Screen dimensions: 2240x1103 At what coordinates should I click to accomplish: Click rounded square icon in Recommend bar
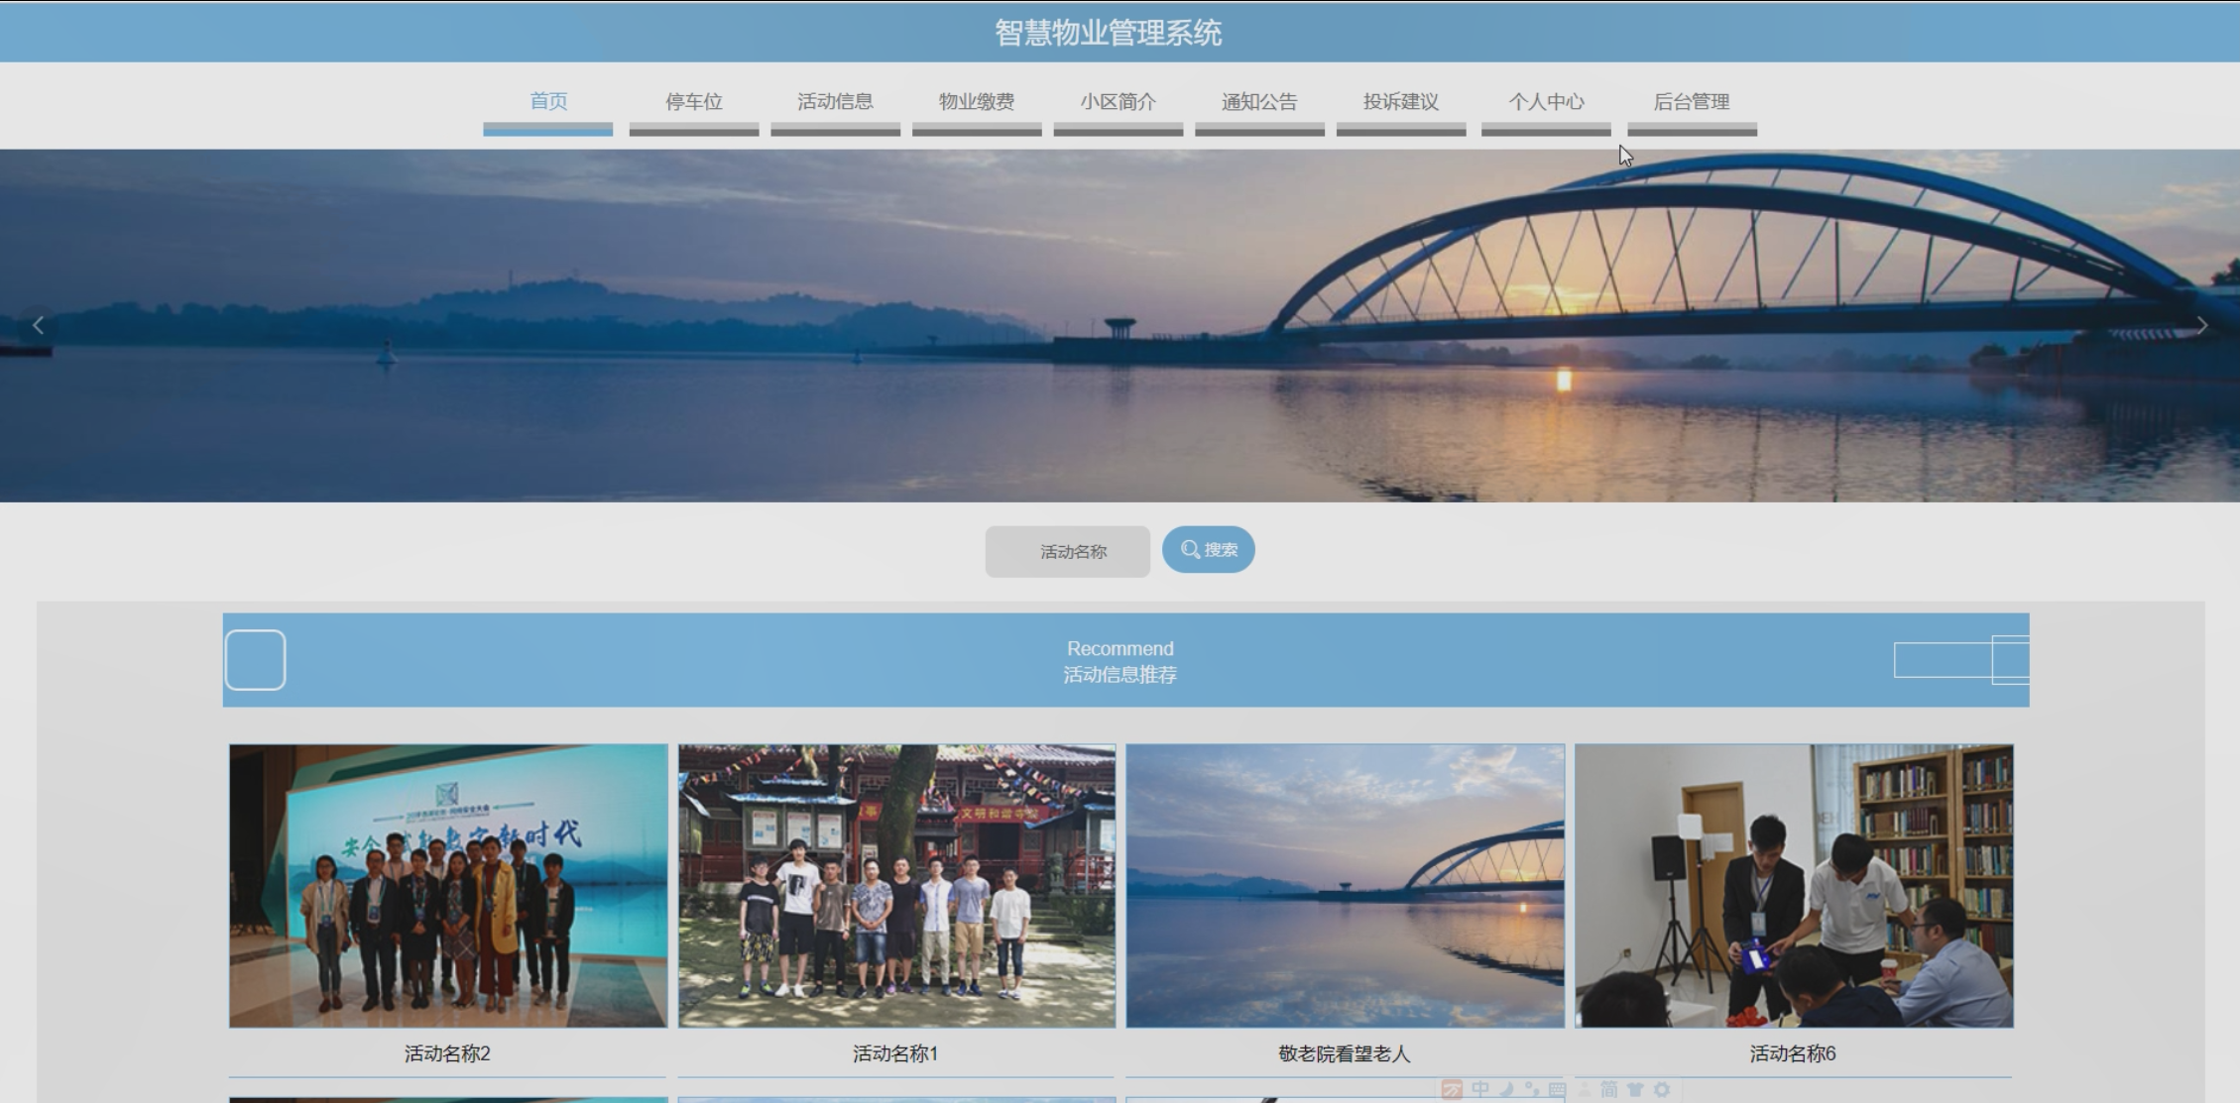point(255,660)
